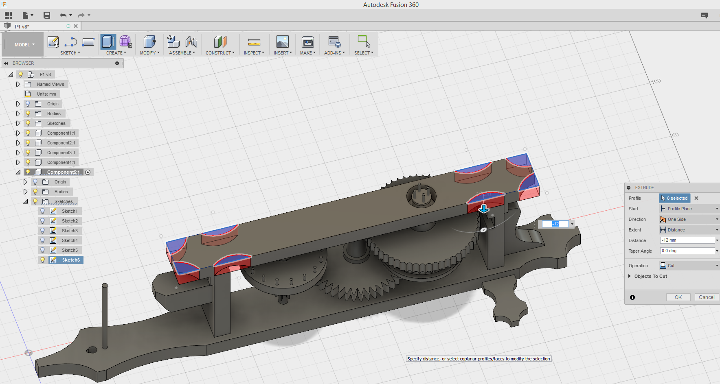
Task: Expand Objects To Cut section
Action: 630,276
